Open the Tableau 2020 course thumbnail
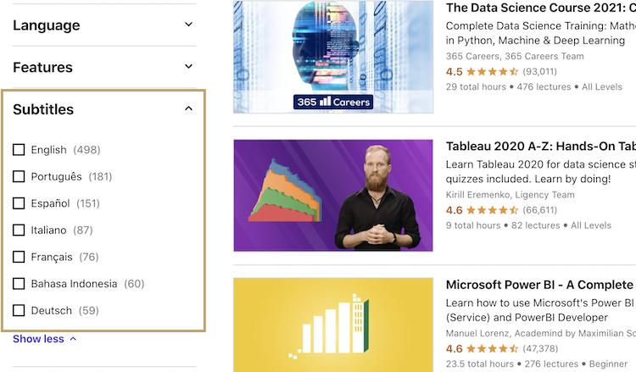 point(333,195)
